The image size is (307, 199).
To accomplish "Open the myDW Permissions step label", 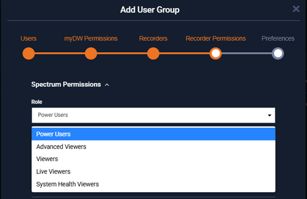I will [x=91, y=38].
